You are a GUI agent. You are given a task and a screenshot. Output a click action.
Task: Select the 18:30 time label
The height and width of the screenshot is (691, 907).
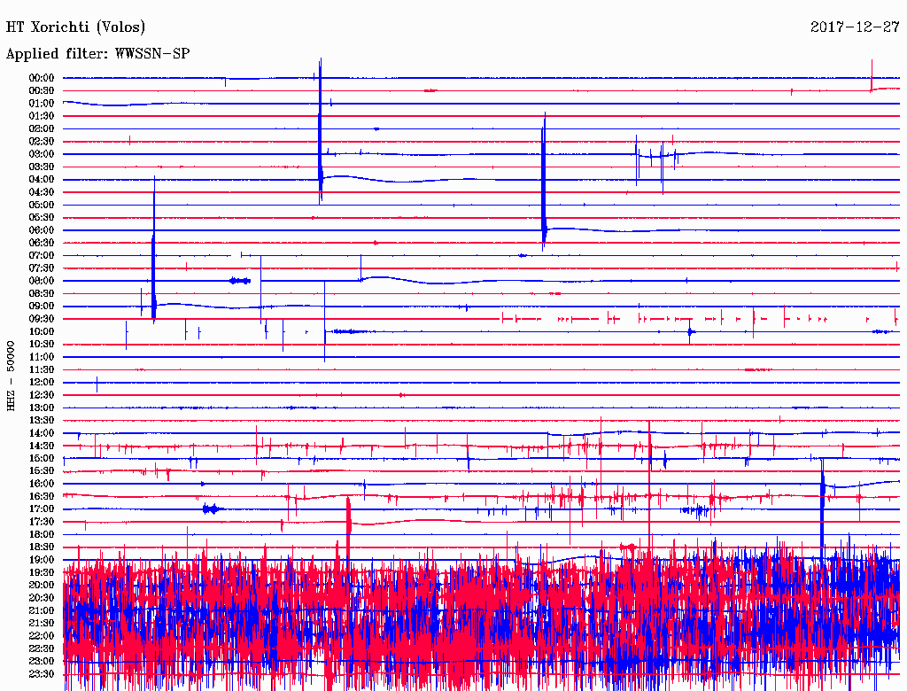[x=42, y=547]
